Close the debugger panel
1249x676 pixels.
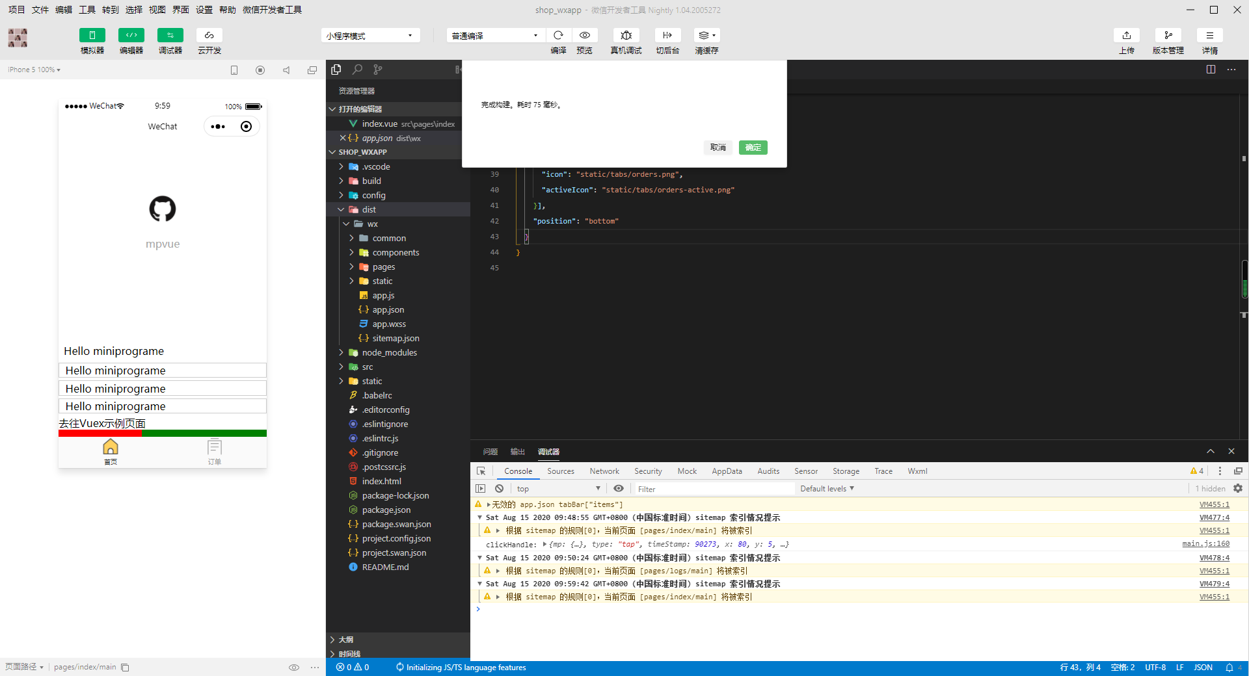point(1231,451)
